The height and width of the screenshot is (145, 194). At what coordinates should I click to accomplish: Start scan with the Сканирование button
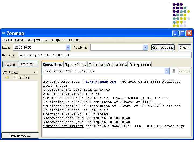163,47
